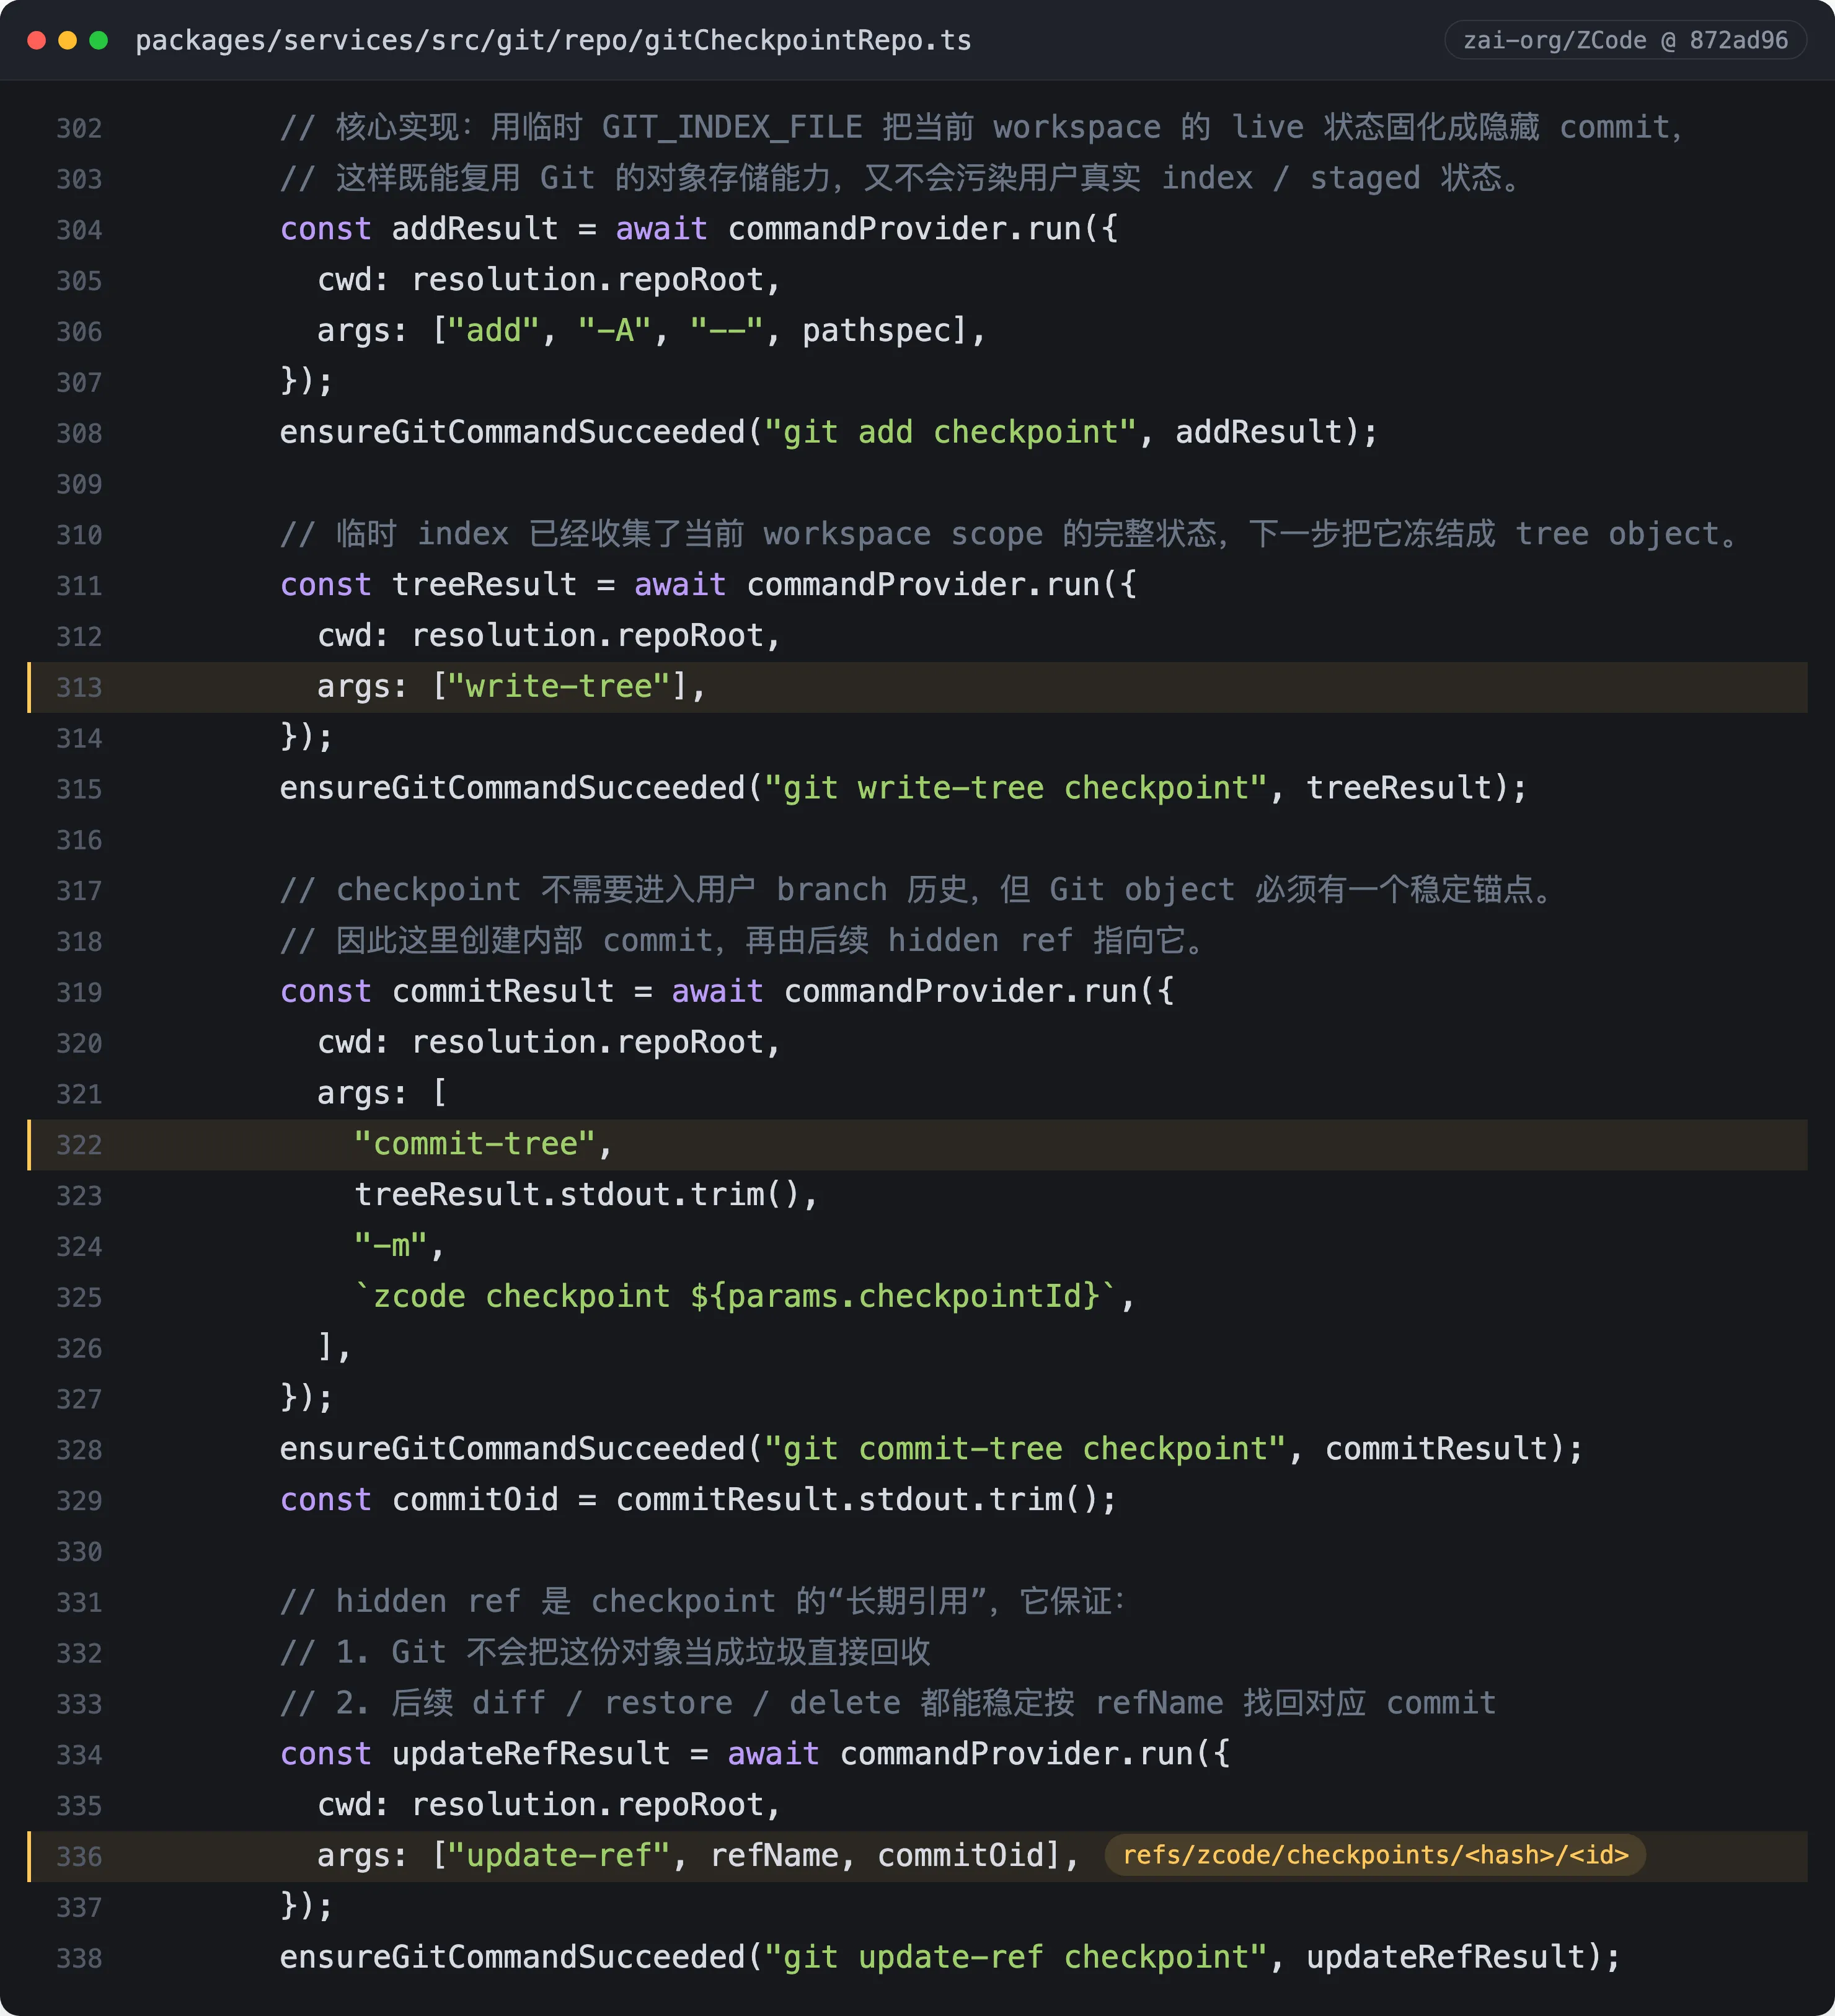Click commitOid in const commitOid line
The width and height of the screenshot is (1835, 2016).
click(475, 1499)
